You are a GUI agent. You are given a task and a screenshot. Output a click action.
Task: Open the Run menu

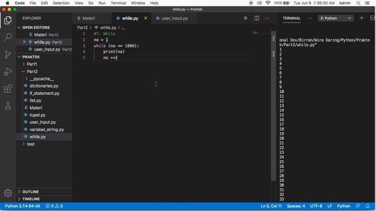(x=102, y=3)
